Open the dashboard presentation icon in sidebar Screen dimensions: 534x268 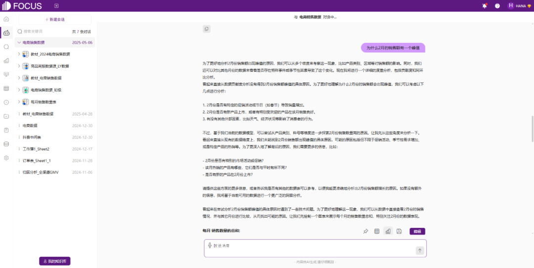(6, 75)
